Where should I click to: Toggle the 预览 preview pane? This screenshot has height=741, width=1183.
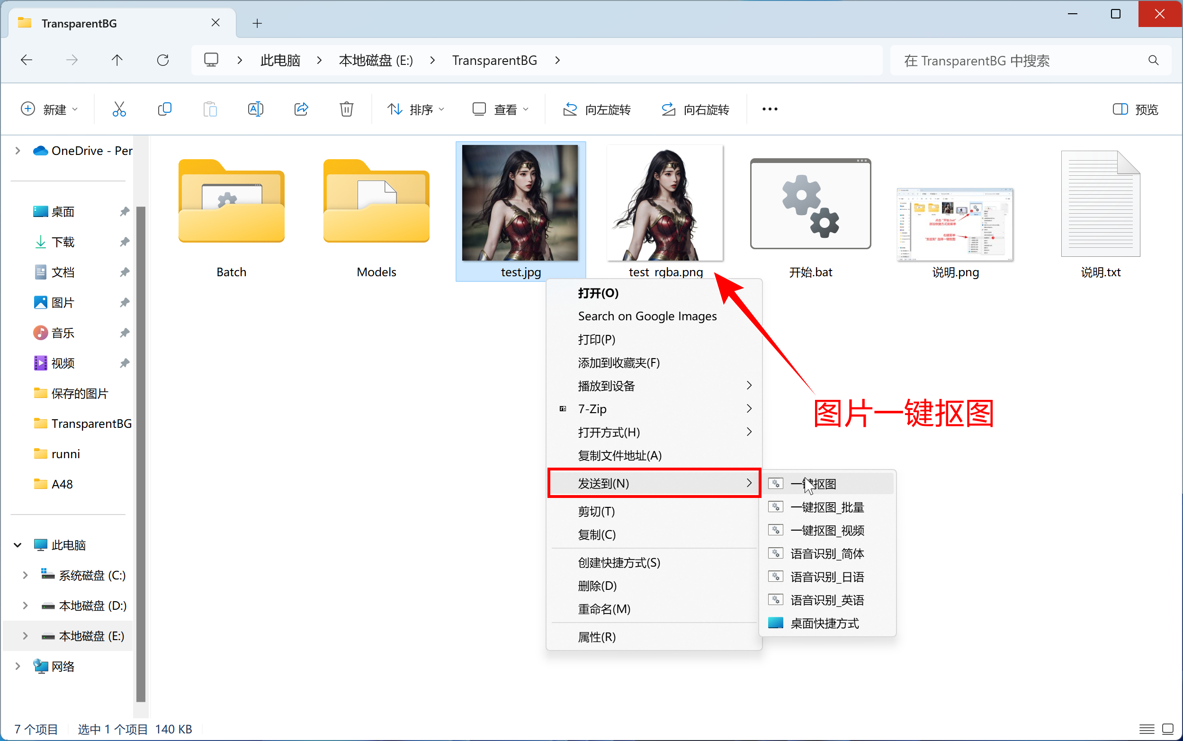(x=1136, y=109)
